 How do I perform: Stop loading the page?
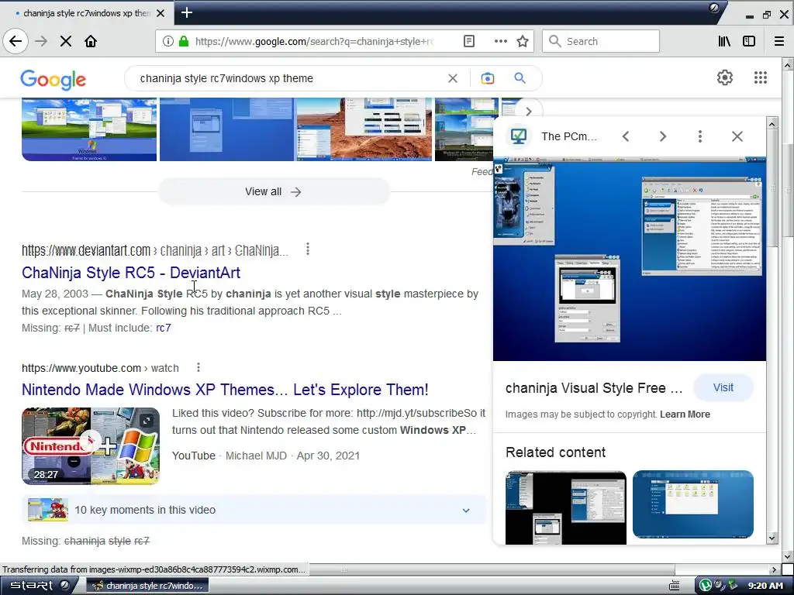66,41
